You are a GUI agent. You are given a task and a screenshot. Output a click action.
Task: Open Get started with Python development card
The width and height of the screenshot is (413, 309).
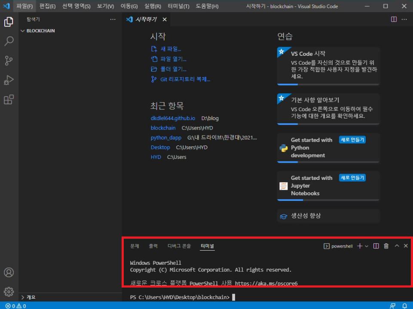click(x=328, y=148)
